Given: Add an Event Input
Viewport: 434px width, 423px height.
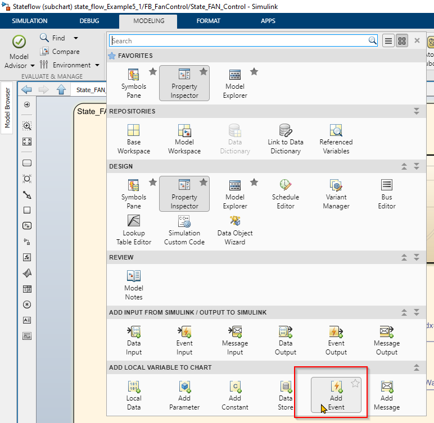Looking at the screenshot, I should click(184, 340).
